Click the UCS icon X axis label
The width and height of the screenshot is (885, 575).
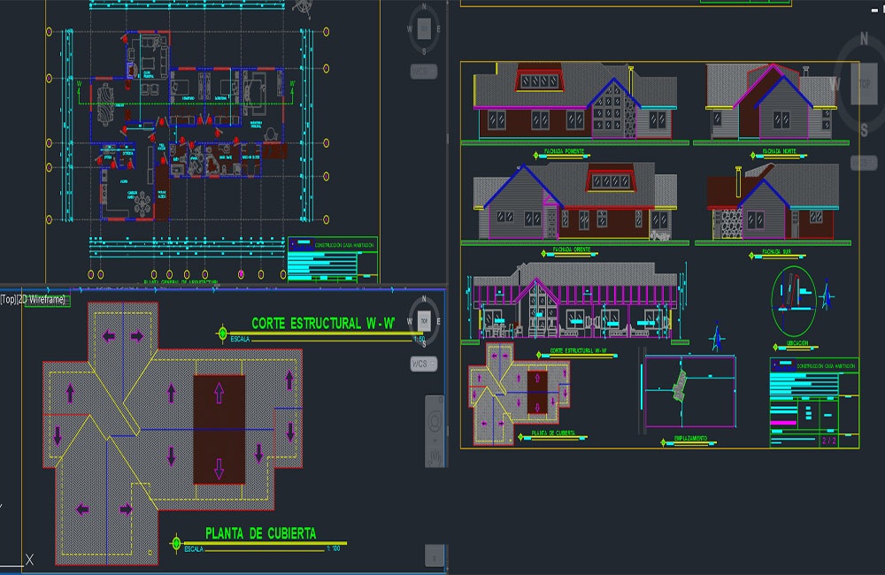coord(29,560)
